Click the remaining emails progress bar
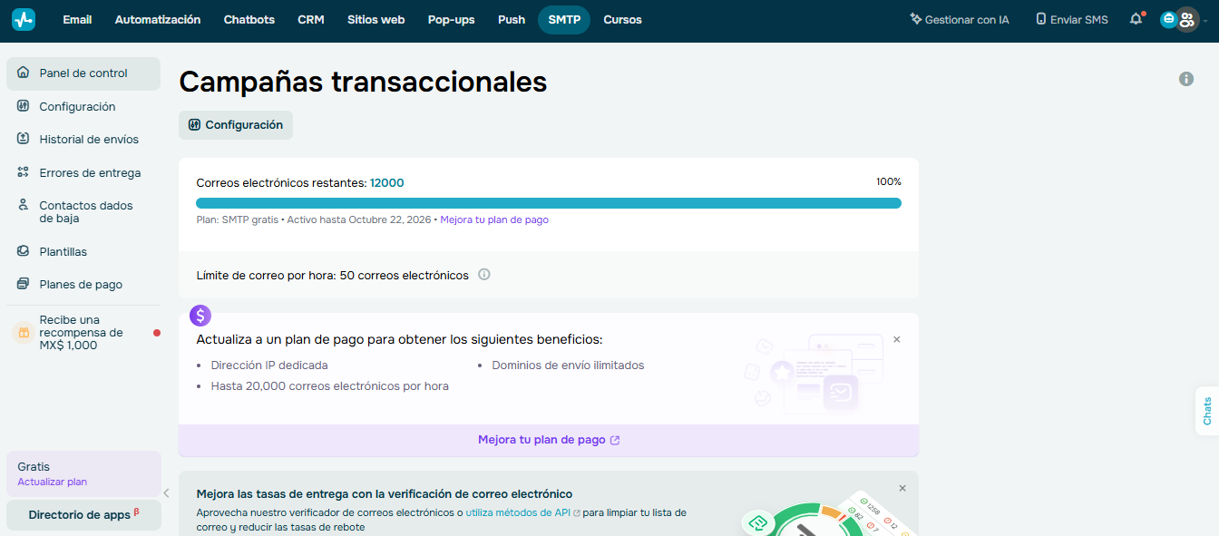Screen dimensions: 1219x536 549,203
